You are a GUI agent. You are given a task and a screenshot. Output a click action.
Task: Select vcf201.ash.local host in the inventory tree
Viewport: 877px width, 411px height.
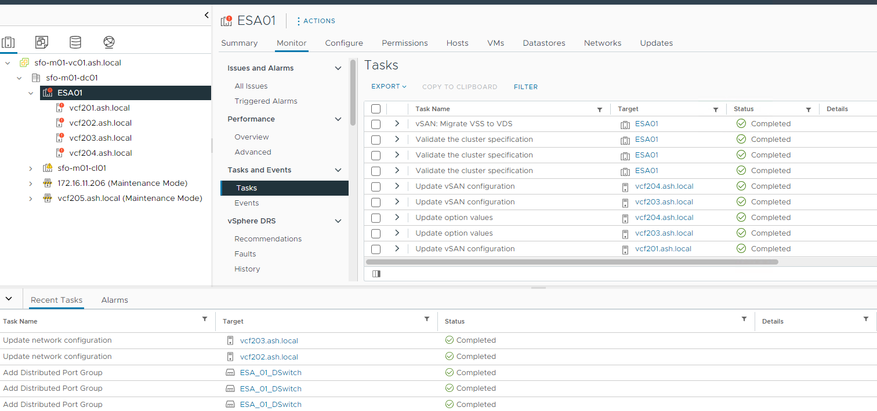tap(99, 108)
